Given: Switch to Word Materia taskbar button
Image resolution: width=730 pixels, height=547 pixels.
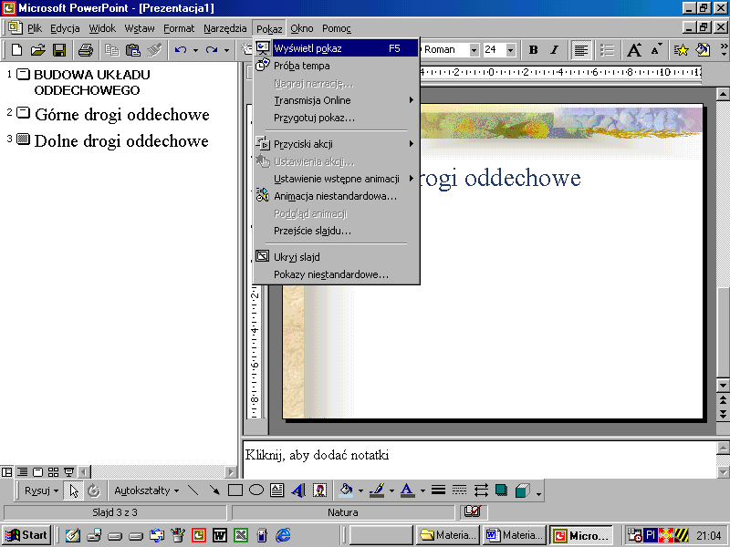Looking at the screenshot, I should click(514, 535).
